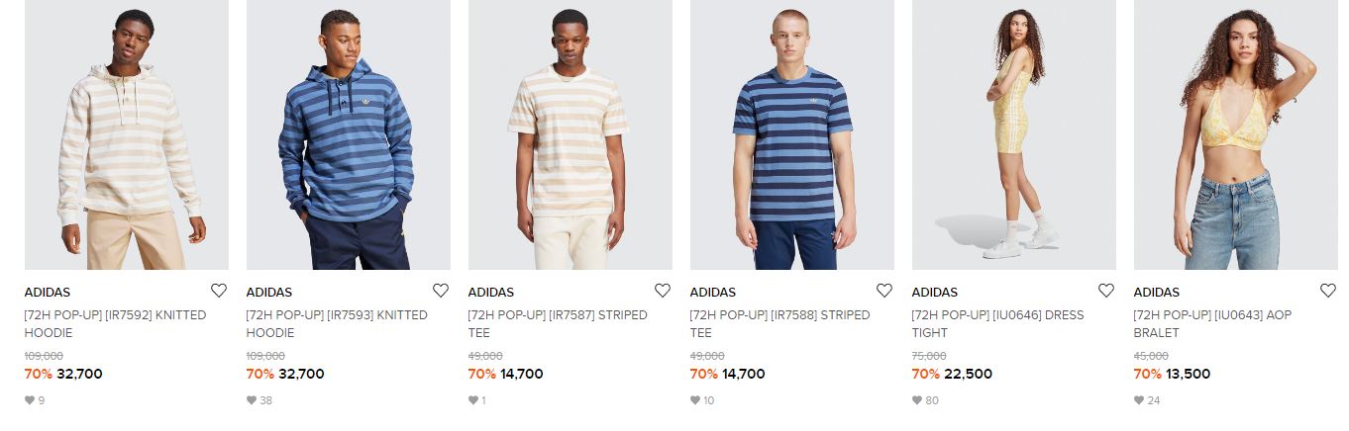Click the 38 likes heart counter

[x=259, y=400]
